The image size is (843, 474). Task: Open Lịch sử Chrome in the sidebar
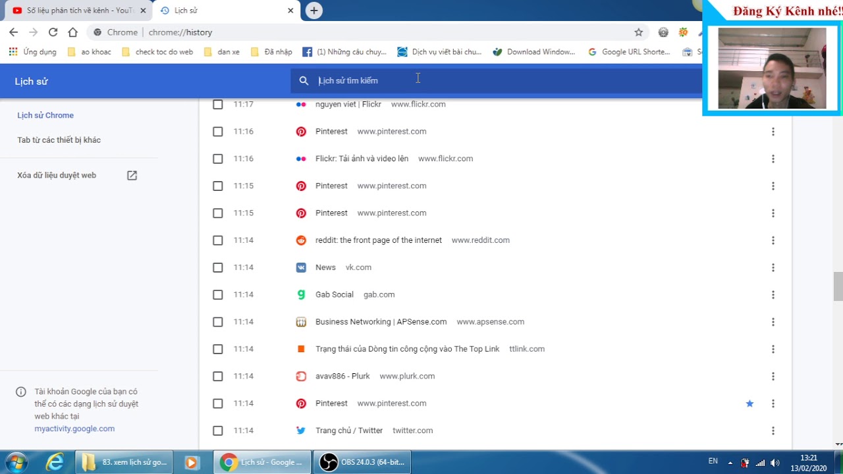[45, 115]
